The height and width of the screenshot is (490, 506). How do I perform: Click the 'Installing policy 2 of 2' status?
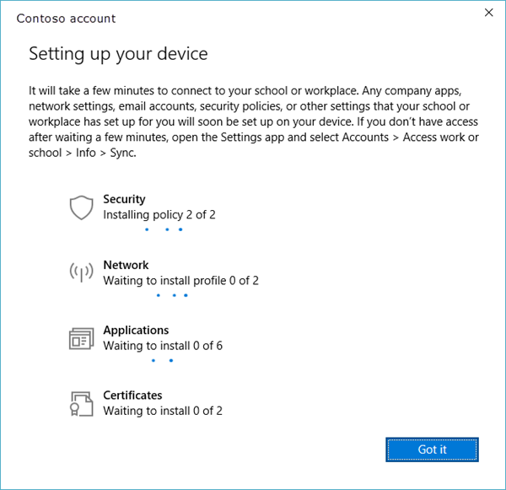159,215
